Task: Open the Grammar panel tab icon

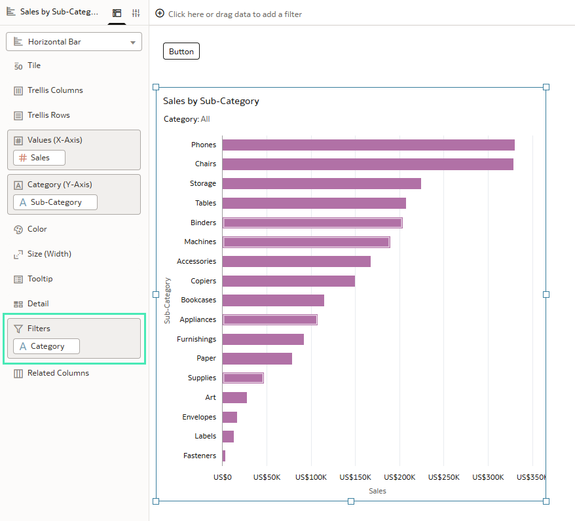Action: pyautogui.click(x=117, y=13)
